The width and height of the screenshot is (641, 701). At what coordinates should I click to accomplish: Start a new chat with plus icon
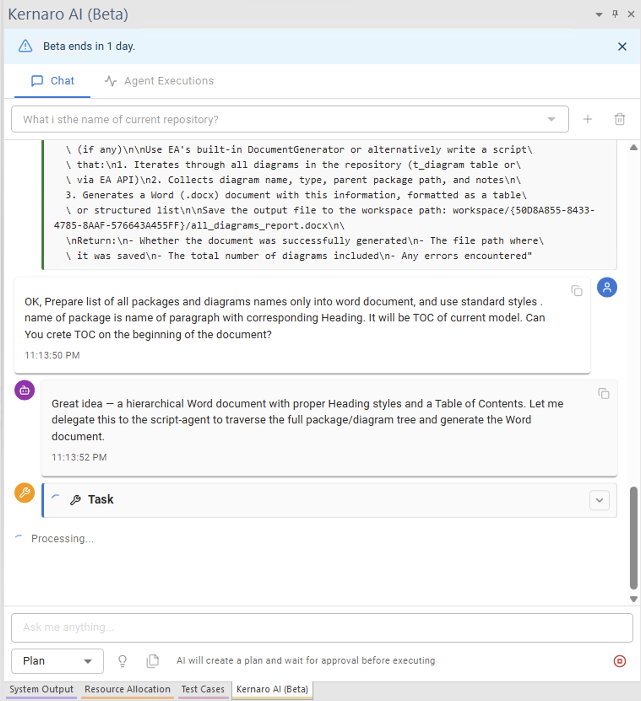pos(587,119)
